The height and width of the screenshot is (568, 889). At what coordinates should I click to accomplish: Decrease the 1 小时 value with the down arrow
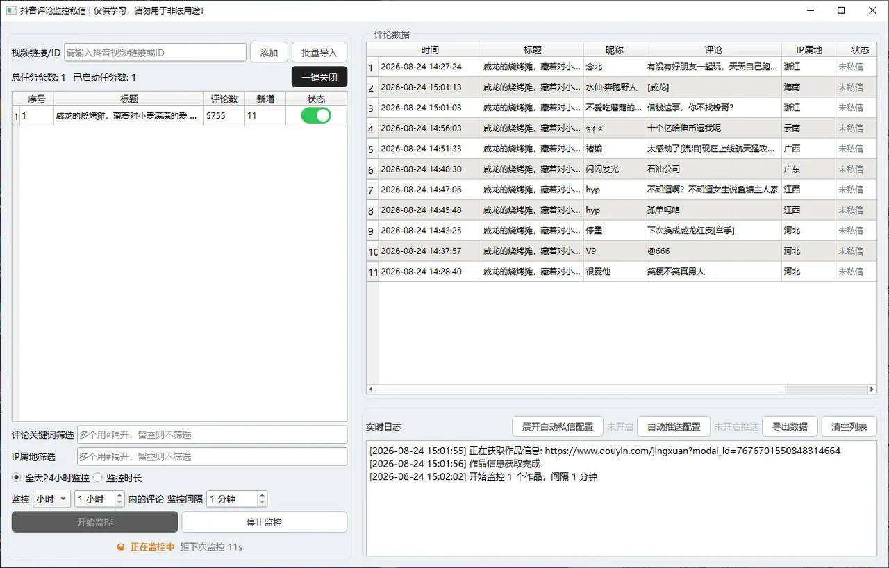[119, 503]
